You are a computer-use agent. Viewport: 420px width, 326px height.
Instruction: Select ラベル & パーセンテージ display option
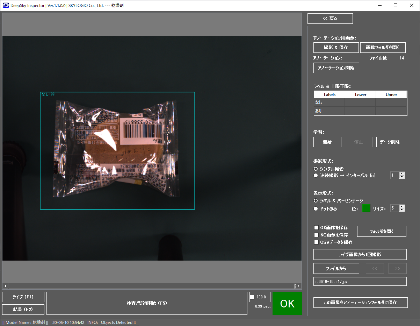(x=316, y=201)
